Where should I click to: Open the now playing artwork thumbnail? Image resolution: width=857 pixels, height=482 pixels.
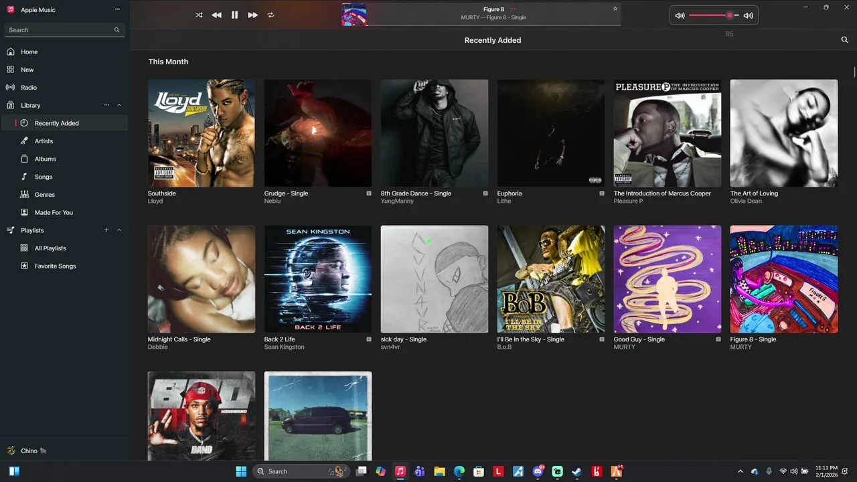pos(354,15)
